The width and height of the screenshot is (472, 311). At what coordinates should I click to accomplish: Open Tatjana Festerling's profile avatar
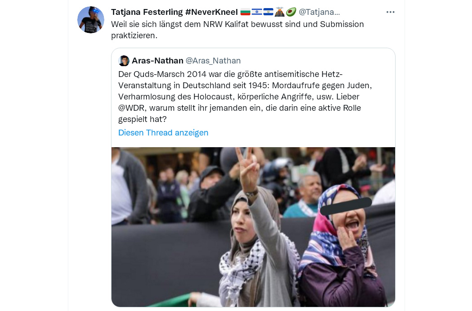[x=91, y=20]
